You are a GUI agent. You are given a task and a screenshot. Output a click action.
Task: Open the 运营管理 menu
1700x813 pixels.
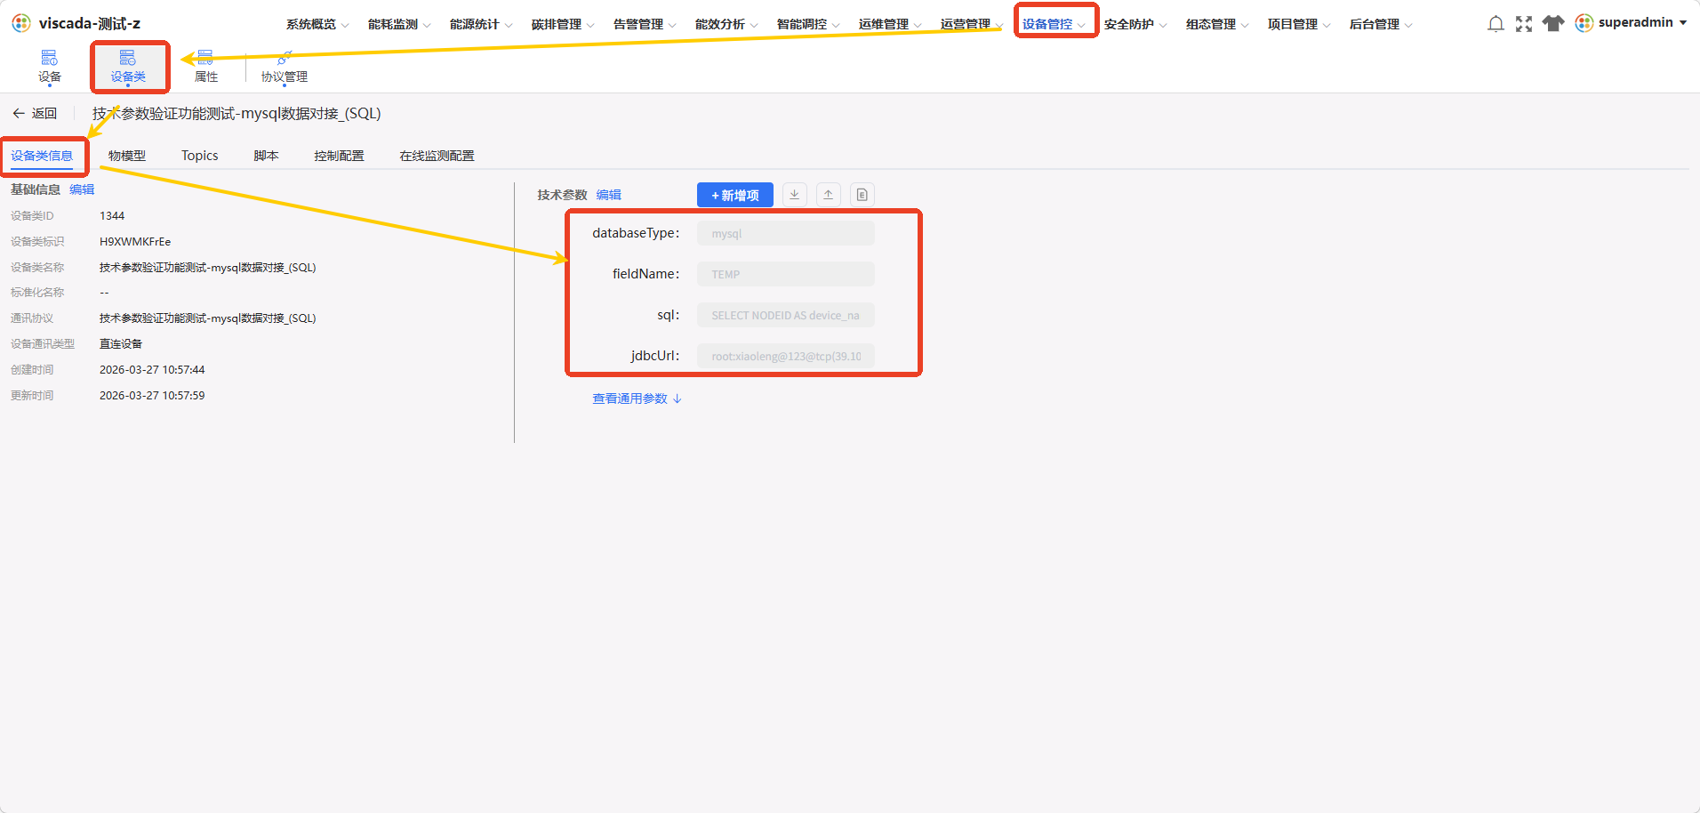tap(972, 24)
